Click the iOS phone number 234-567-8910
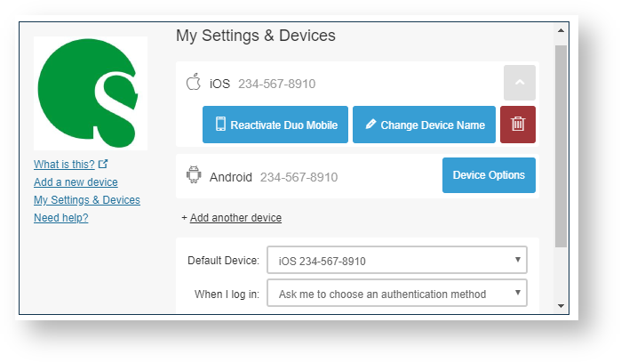621x363 pixels. (277, 84)
